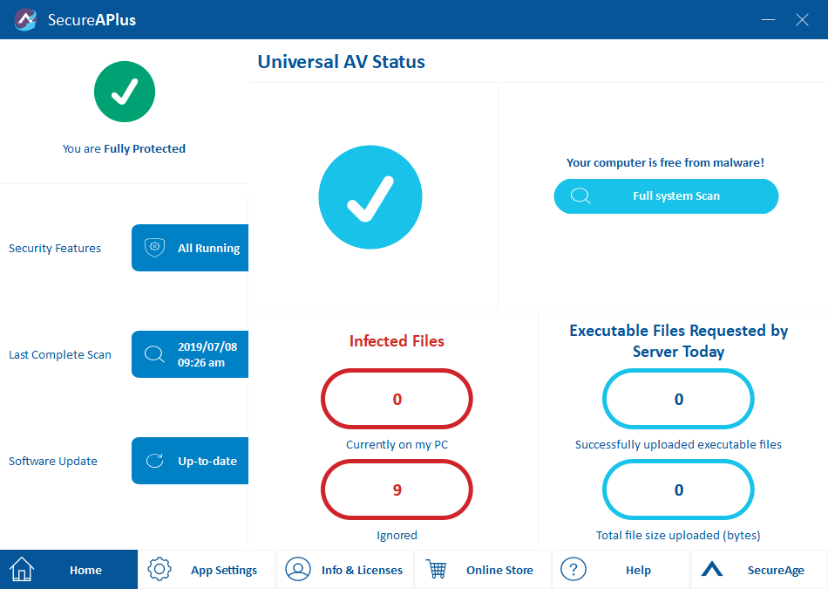
Task: Click the large blue AV status checkmark
Action: coord(370,197)
